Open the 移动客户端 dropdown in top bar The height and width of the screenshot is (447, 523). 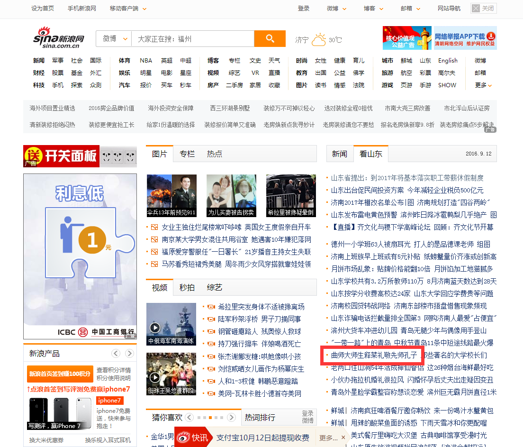point(128,9)
